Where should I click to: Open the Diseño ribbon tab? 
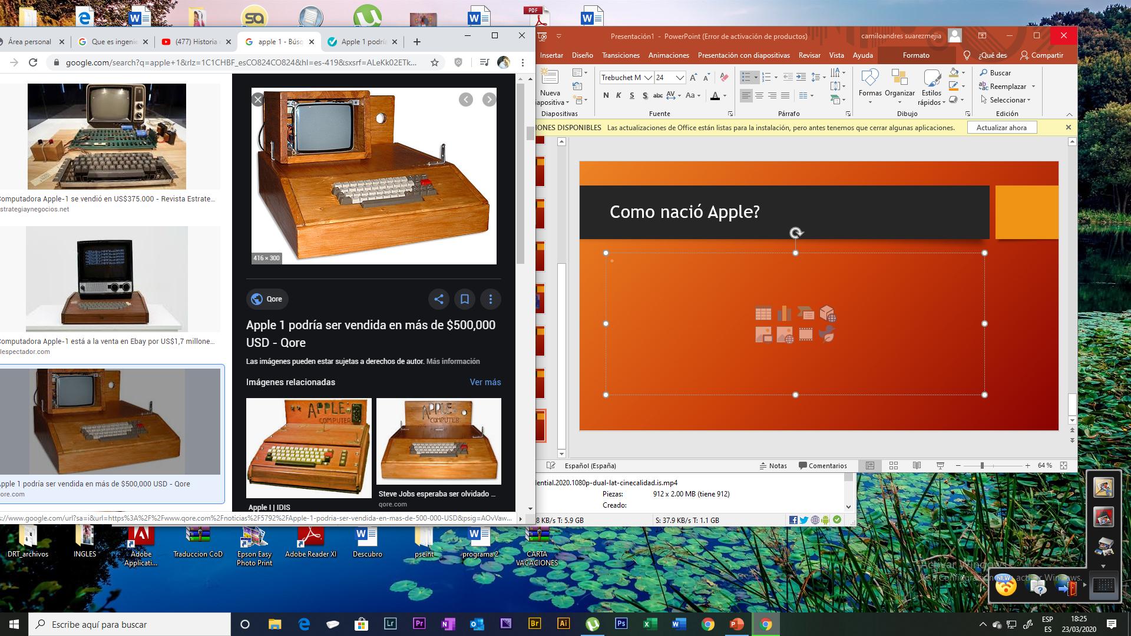tap(582, 55)
